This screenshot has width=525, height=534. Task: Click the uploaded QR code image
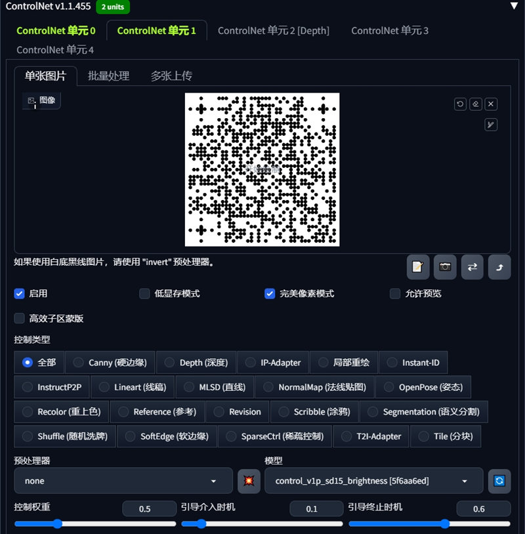tap(262, 170)
